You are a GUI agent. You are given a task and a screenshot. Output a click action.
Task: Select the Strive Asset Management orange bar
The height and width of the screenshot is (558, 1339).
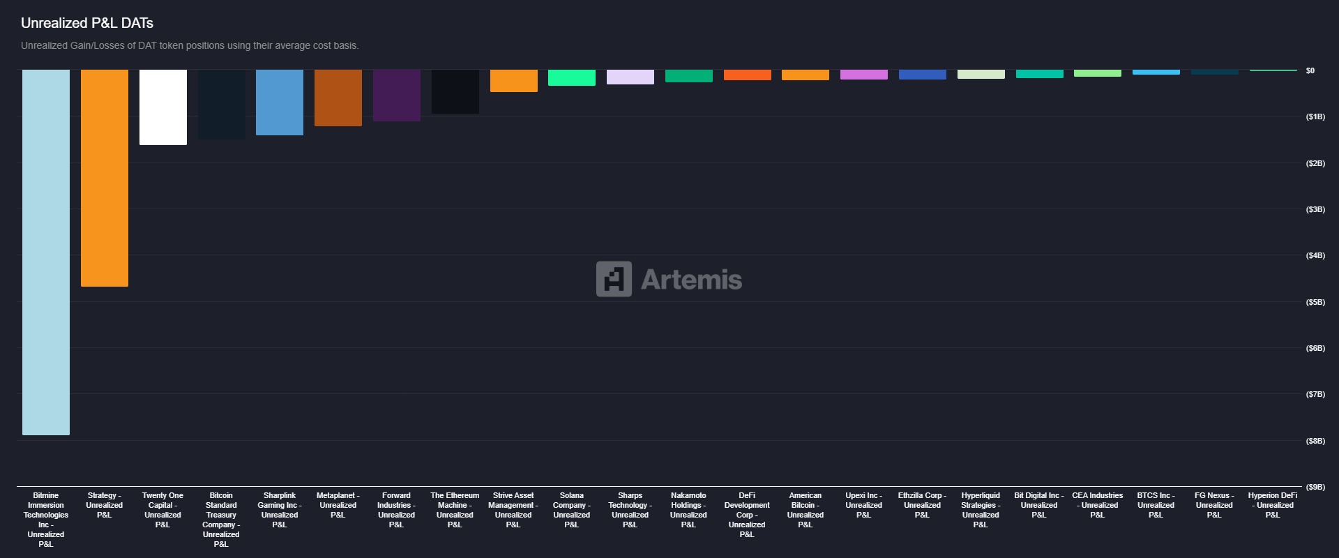pyautogui.click(x=514, y=80)
